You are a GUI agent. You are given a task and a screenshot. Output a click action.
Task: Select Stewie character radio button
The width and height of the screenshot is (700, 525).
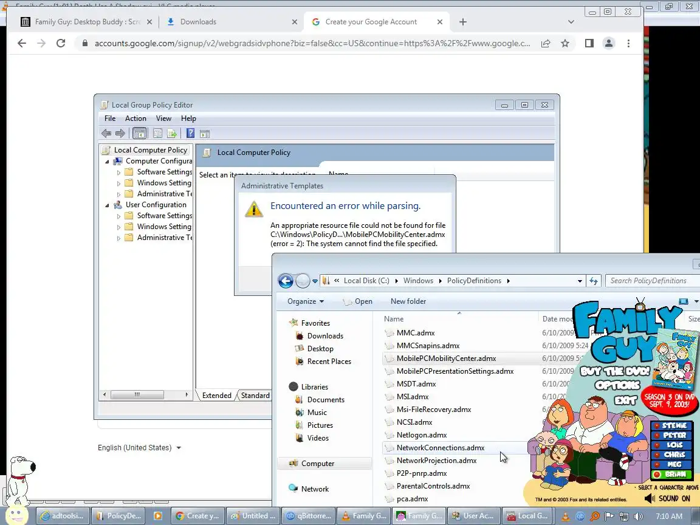(657, 426)
